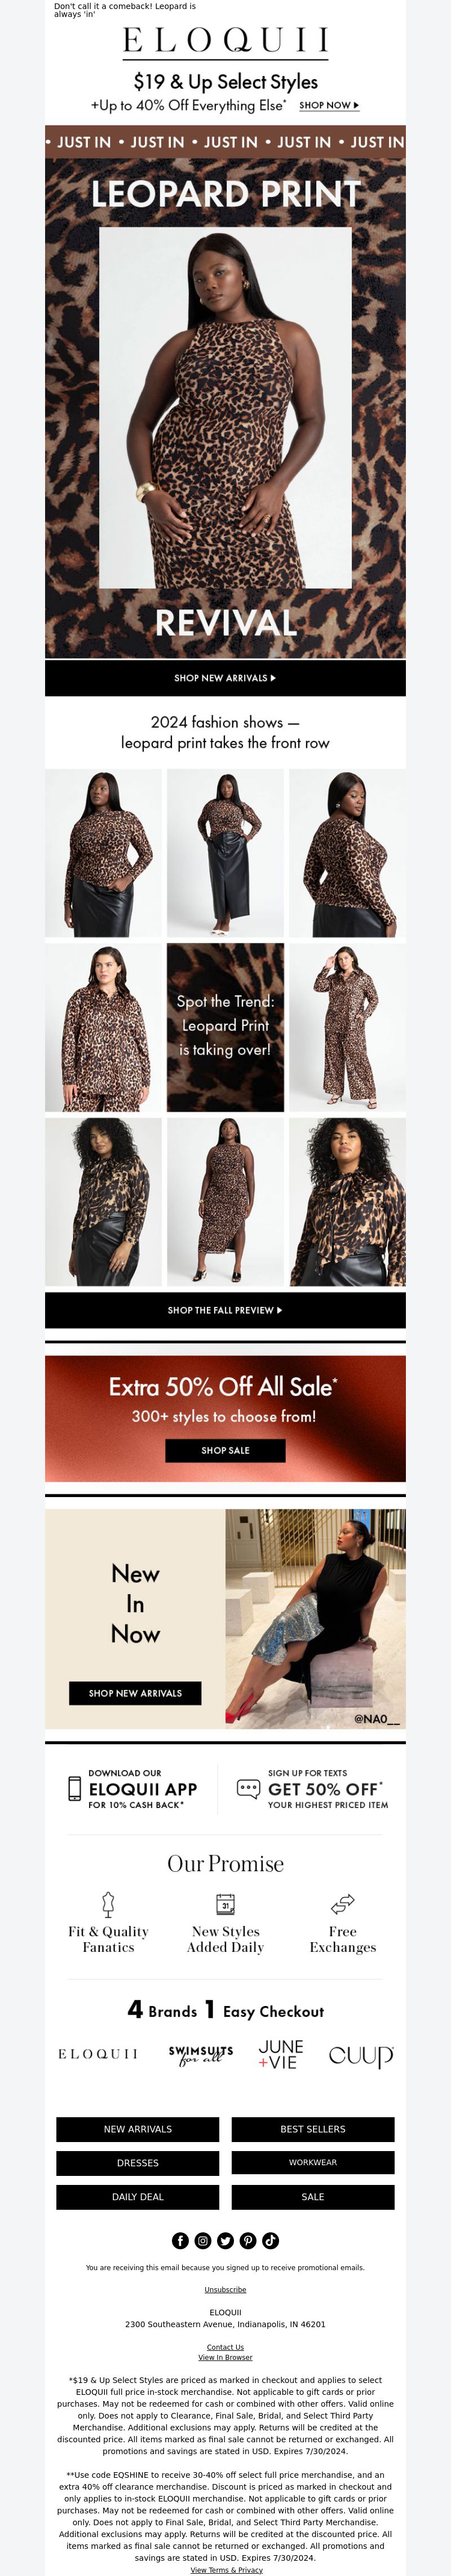Viewport: 451px width, 2576px height.
Task: Open the Facebook social icon
Action: [180, 2240]
